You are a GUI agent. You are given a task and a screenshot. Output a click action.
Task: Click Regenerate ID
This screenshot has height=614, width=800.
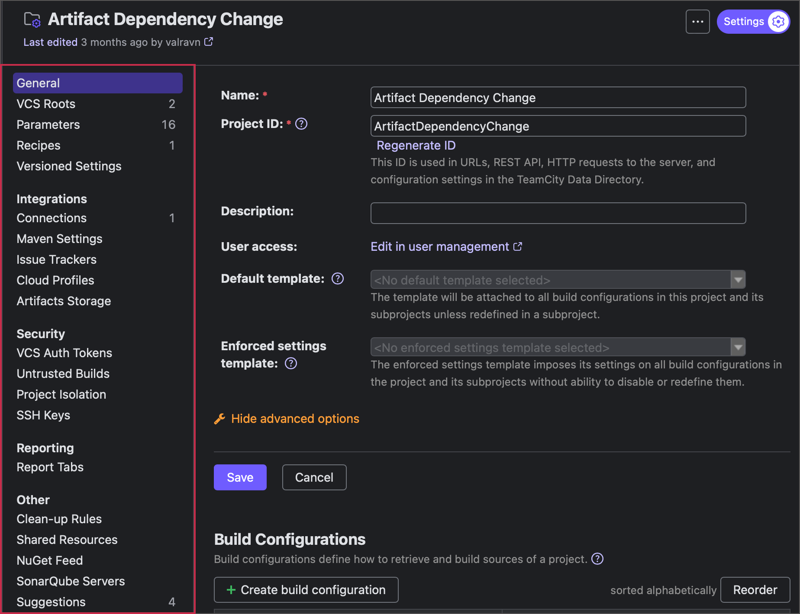coord(415,145)
